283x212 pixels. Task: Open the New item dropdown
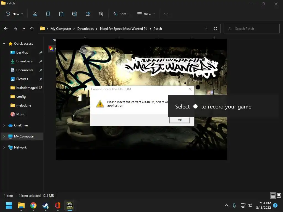coord(14,14)
